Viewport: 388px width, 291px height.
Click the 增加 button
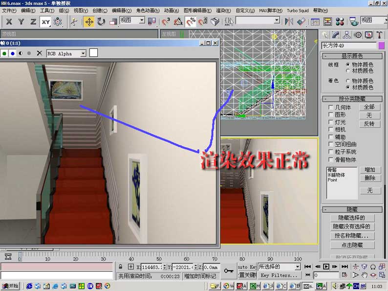(370, 170)
